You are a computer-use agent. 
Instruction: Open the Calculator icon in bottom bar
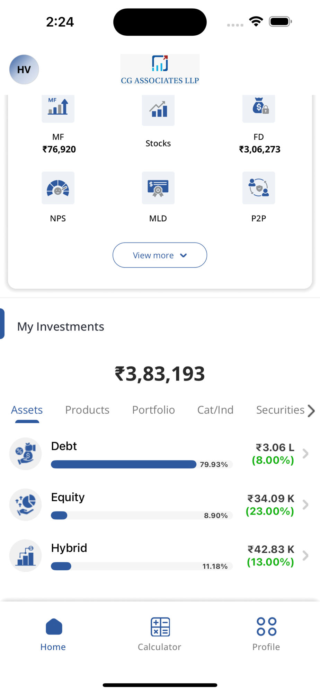pyautogui.click(x=160, y=627)
